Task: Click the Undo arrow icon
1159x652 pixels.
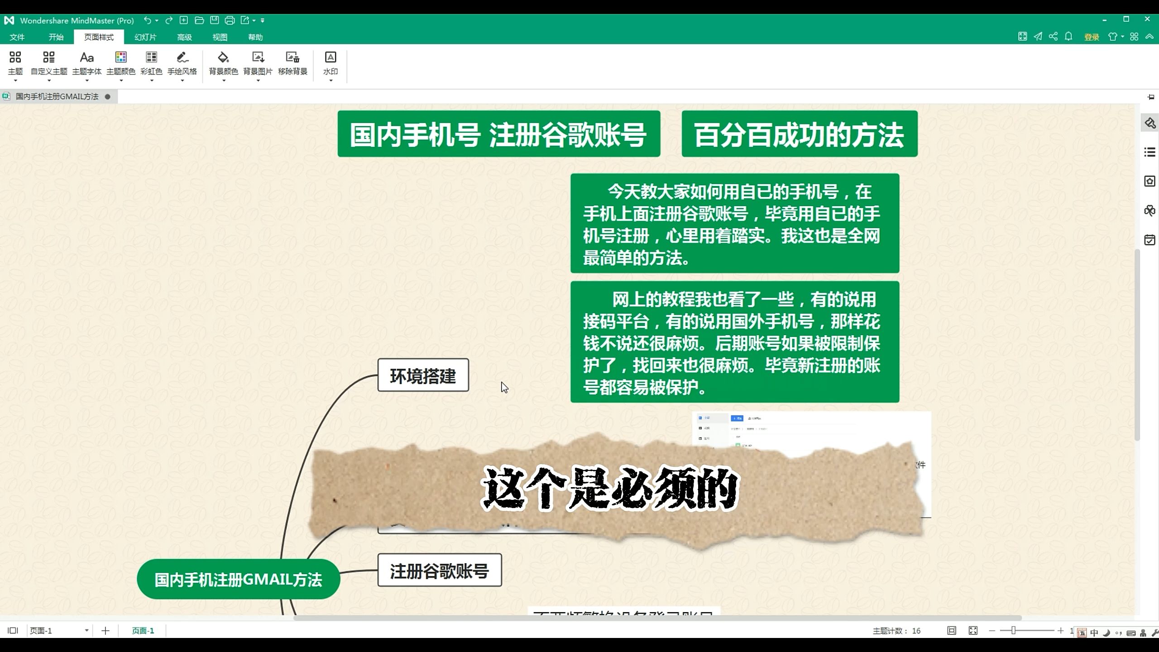Action: point(147,20)
